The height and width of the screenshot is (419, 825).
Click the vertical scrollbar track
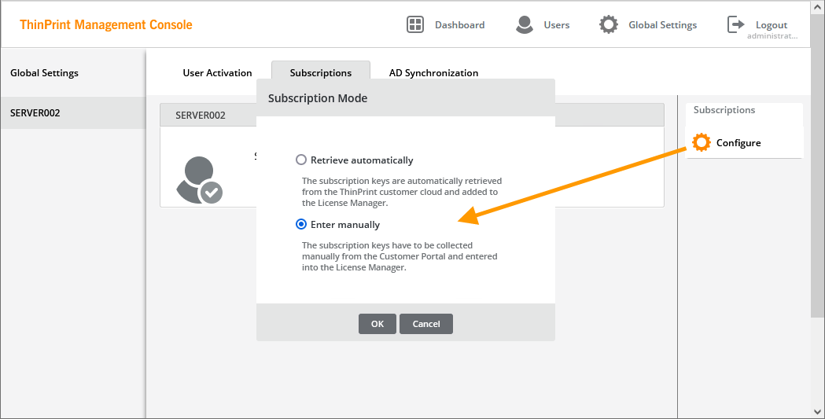816,361
